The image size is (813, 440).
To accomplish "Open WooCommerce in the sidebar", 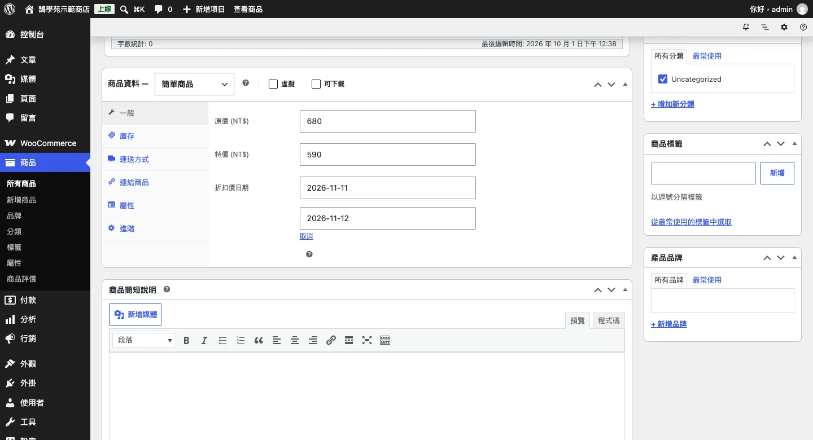I will pos(45,143).
